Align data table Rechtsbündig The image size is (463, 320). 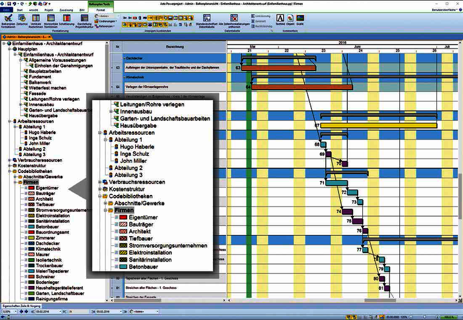point(262,26)
